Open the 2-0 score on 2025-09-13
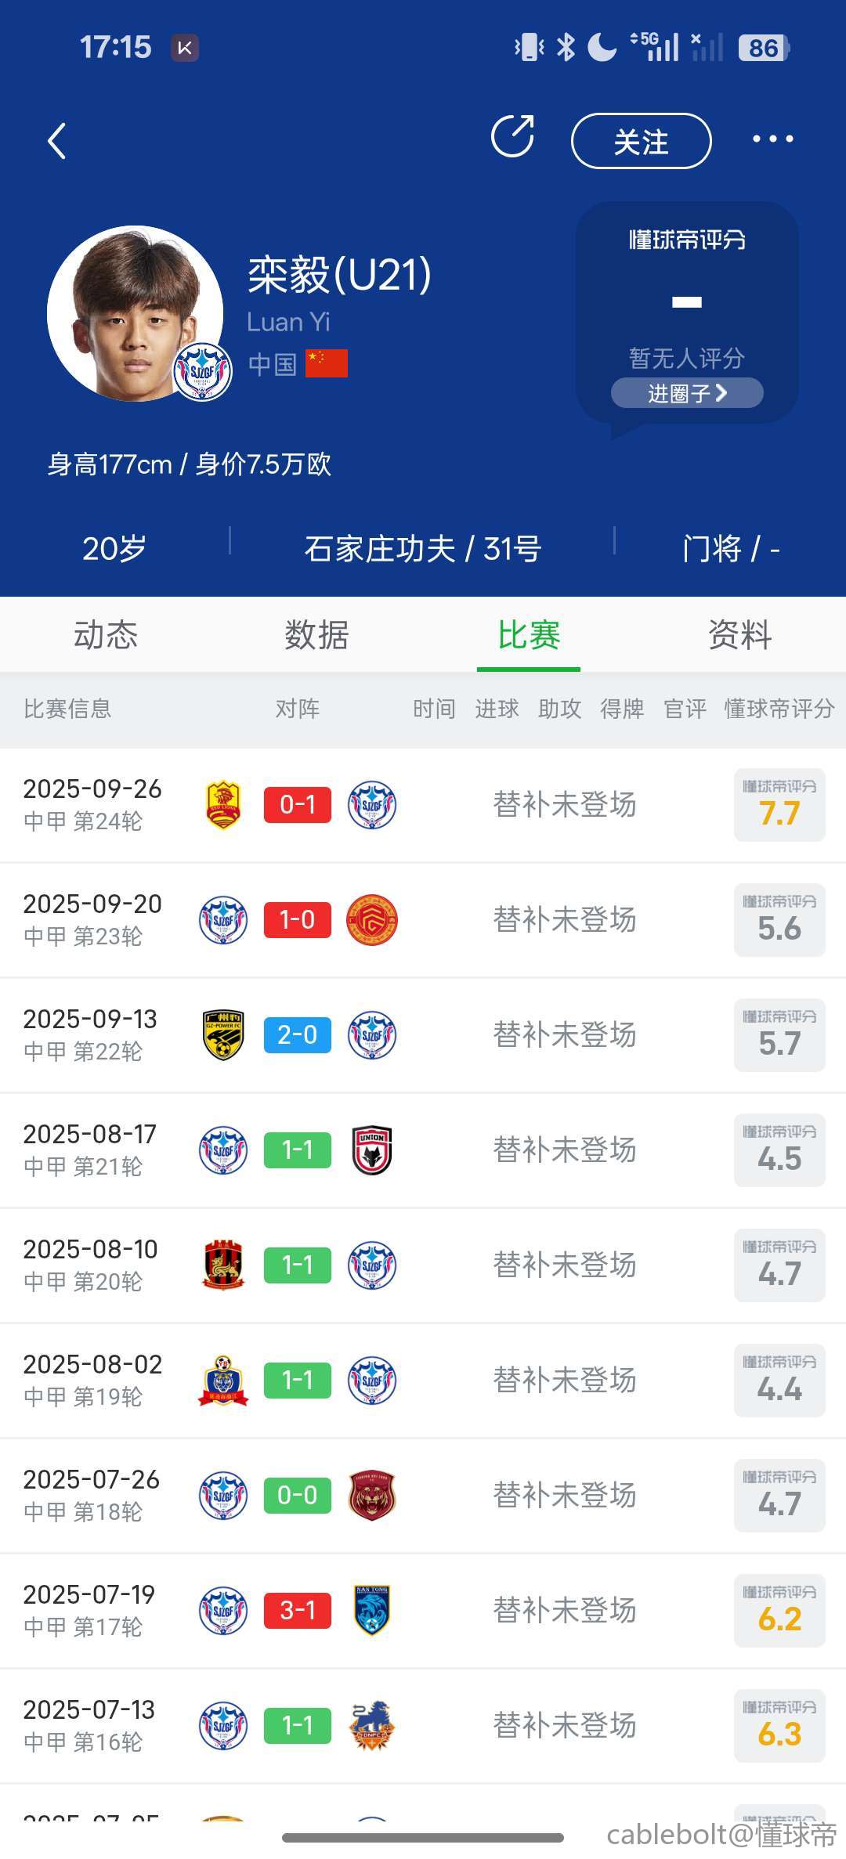 [x=298, y=1035]
